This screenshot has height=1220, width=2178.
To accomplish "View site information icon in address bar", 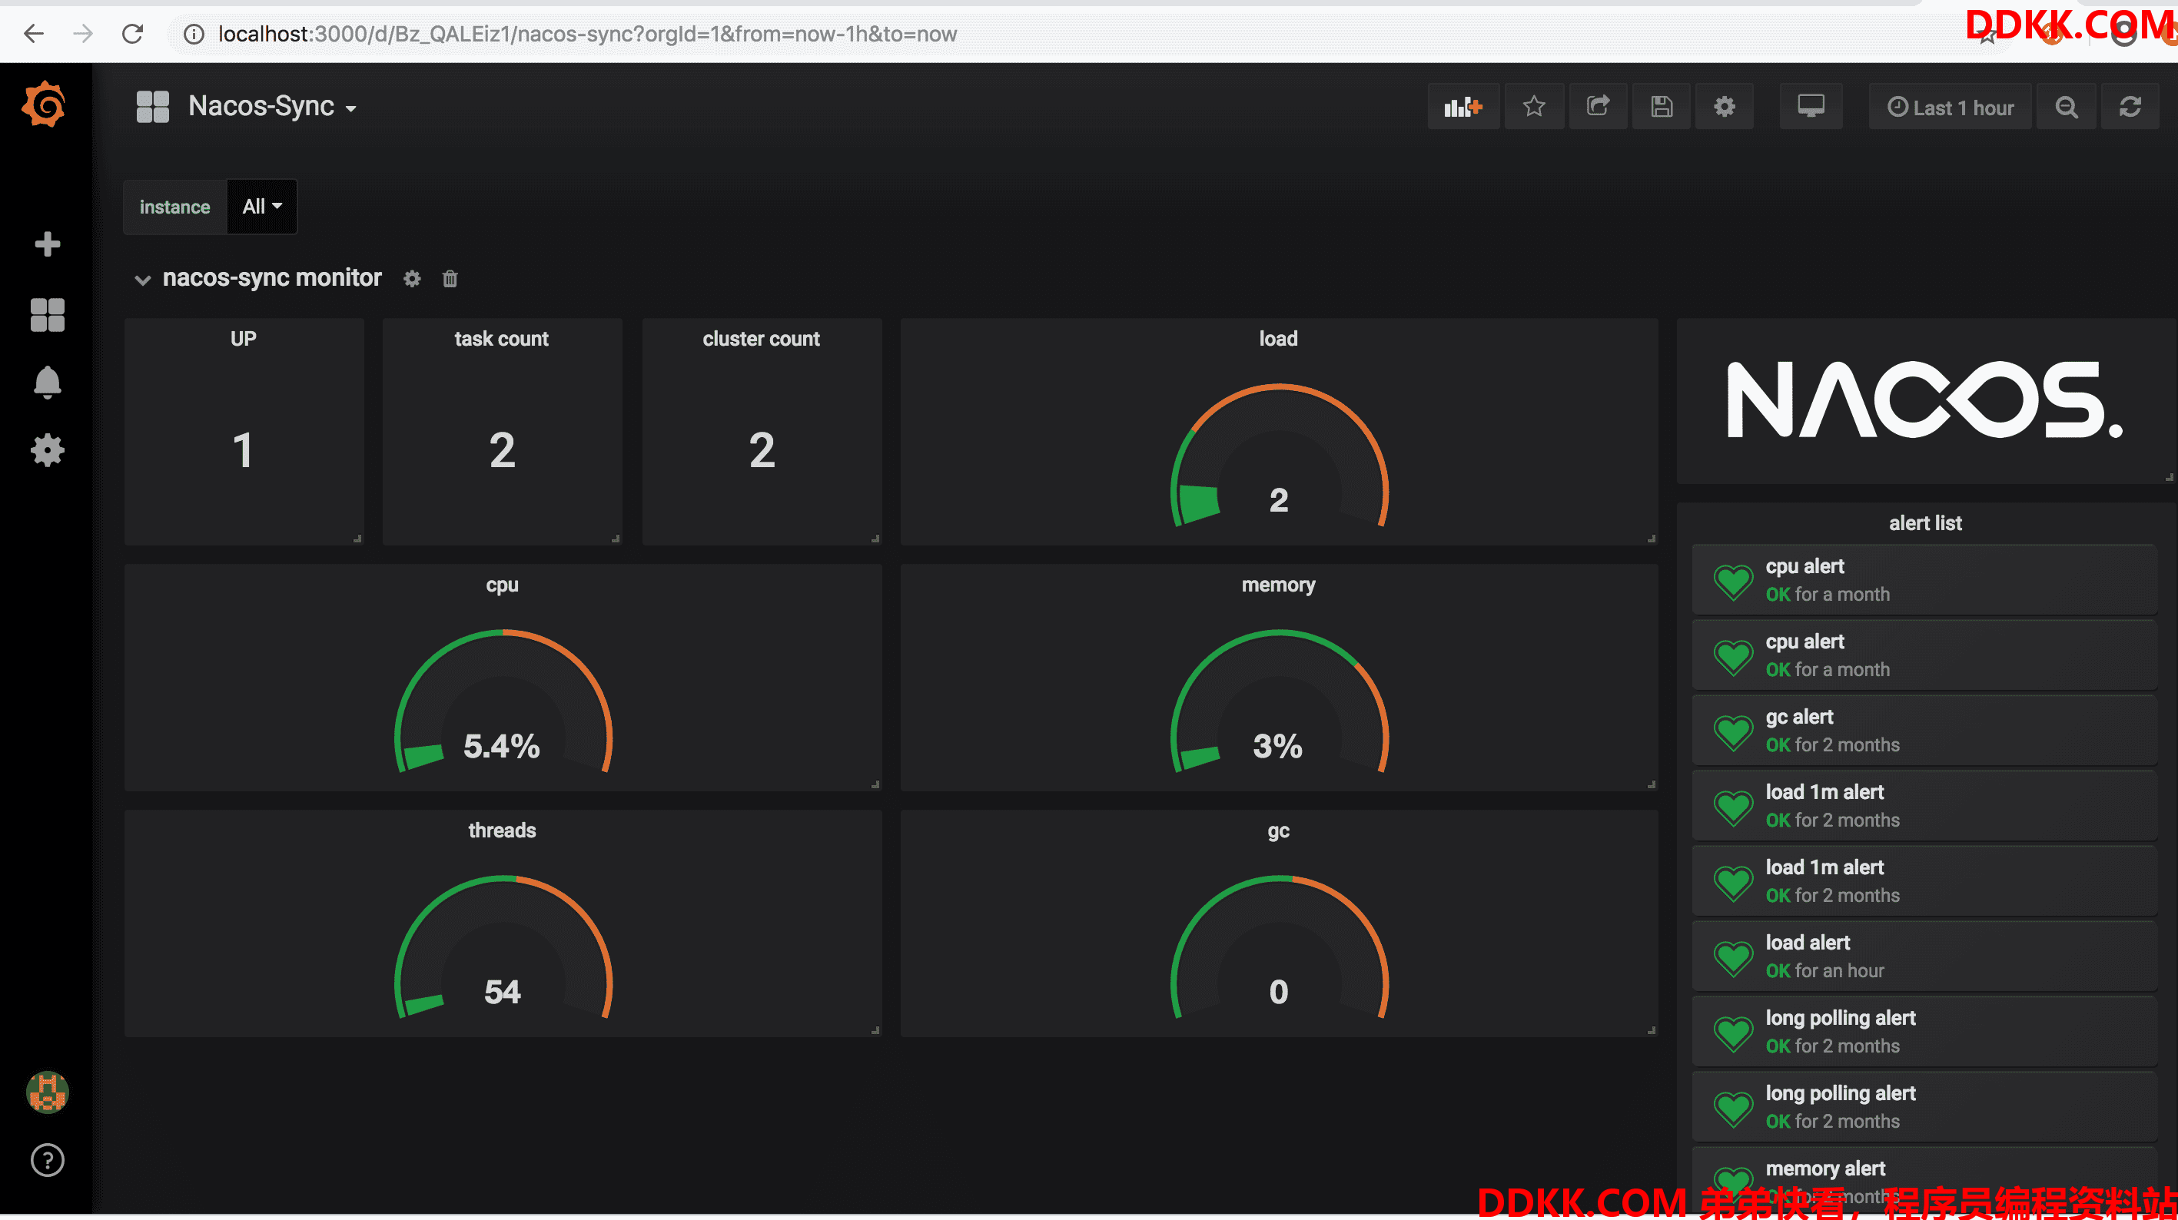I will click(x=194, y=34).
